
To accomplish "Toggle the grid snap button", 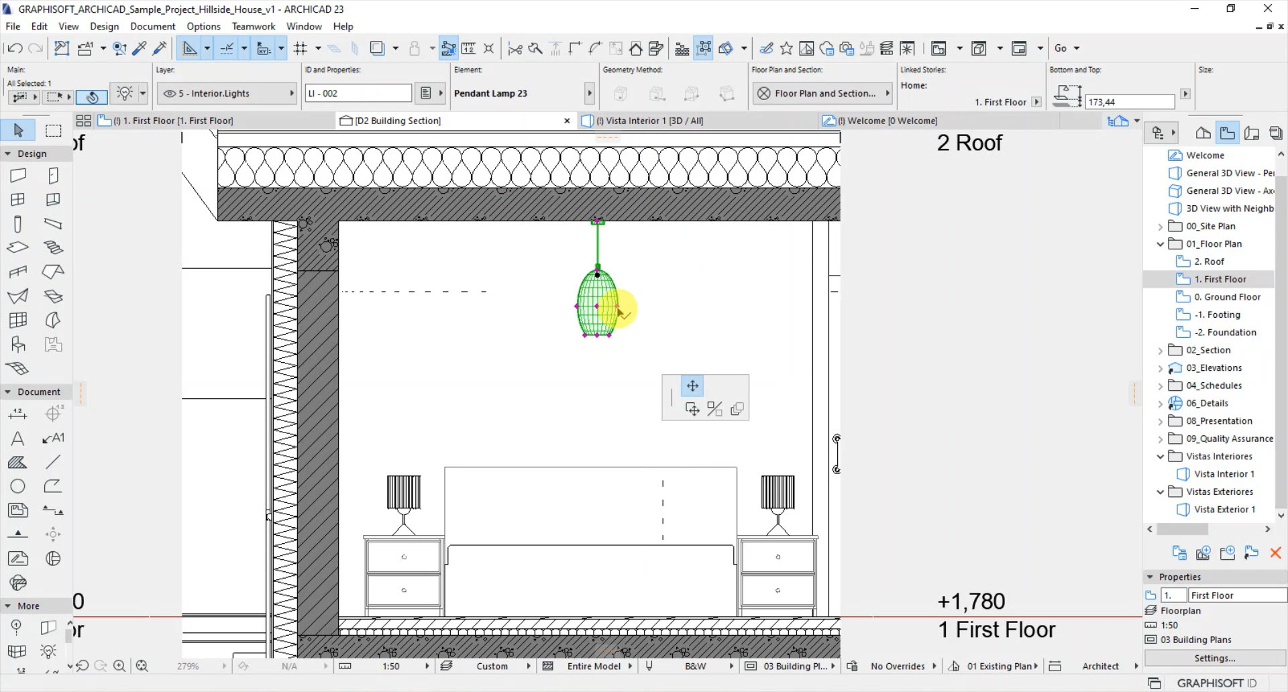I will click(301, 48).
